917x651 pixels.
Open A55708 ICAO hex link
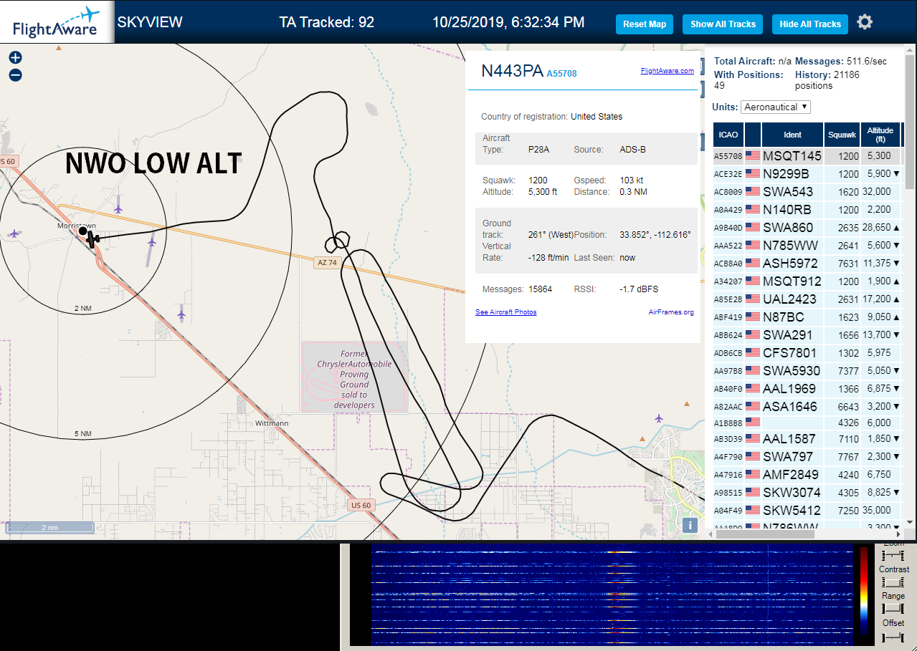tap(561, 73)
